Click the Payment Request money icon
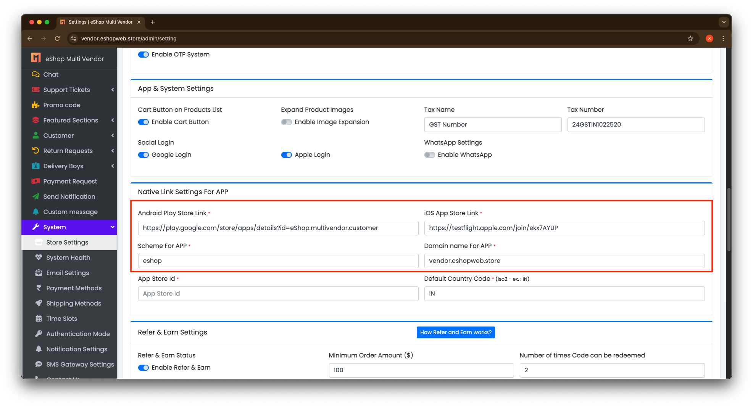Viewport: 753px width, 407px height. [x=35, y=181]
